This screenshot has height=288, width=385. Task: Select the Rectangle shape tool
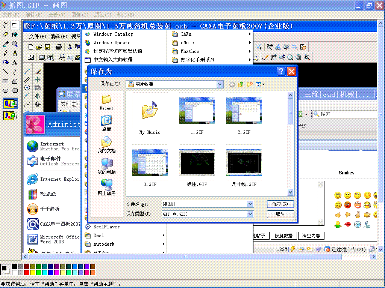point(5,81)
